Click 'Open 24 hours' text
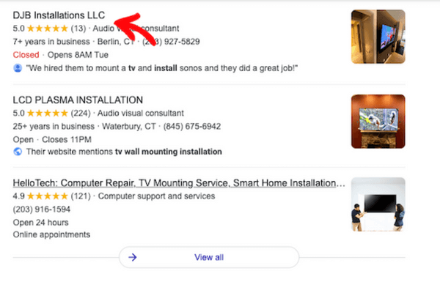Screen dimensions: 440x293 point(40,223)
